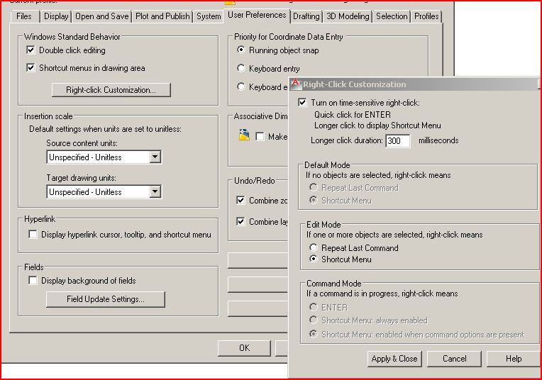Select ENTER option in Command Mode
Screen dimensions: 542x380
[313, 307]
